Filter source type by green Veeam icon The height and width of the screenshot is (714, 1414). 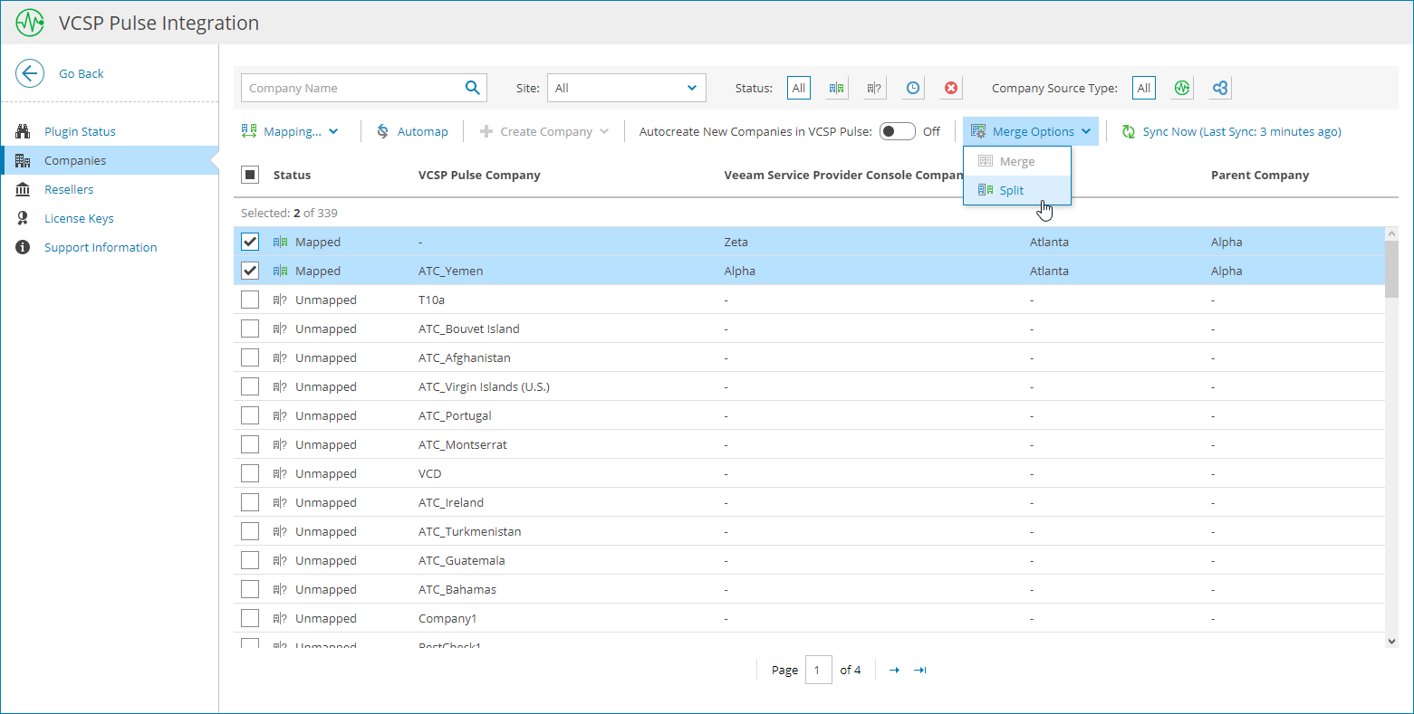[x=1182, y=88]
